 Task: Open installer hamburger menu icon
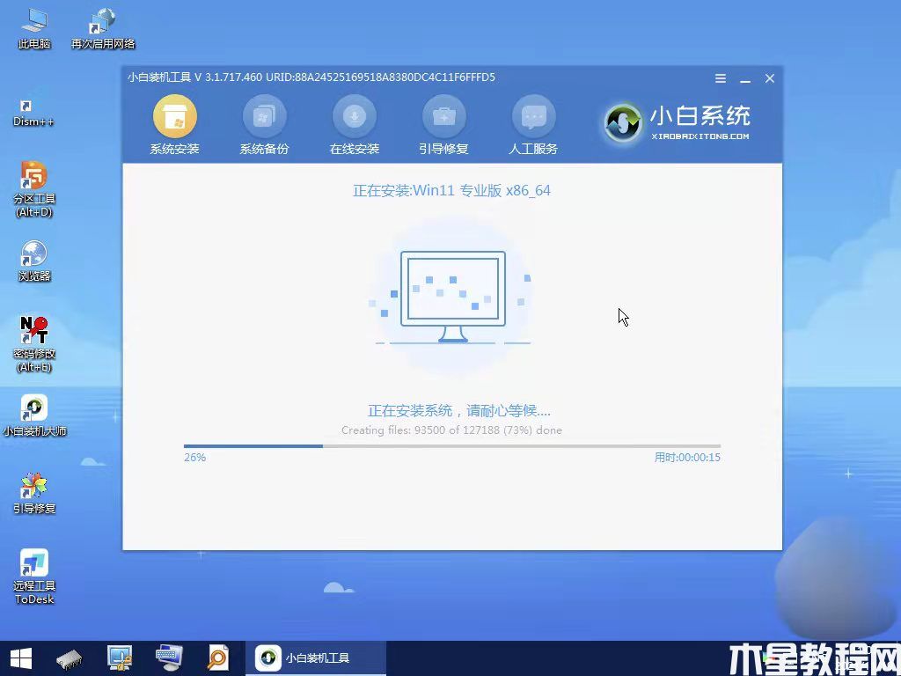721,78
